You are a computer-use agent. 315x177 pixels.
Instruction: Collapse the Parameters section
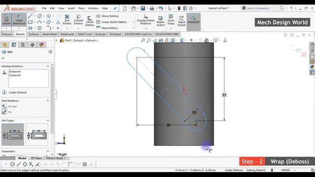[x=48, y=151]
